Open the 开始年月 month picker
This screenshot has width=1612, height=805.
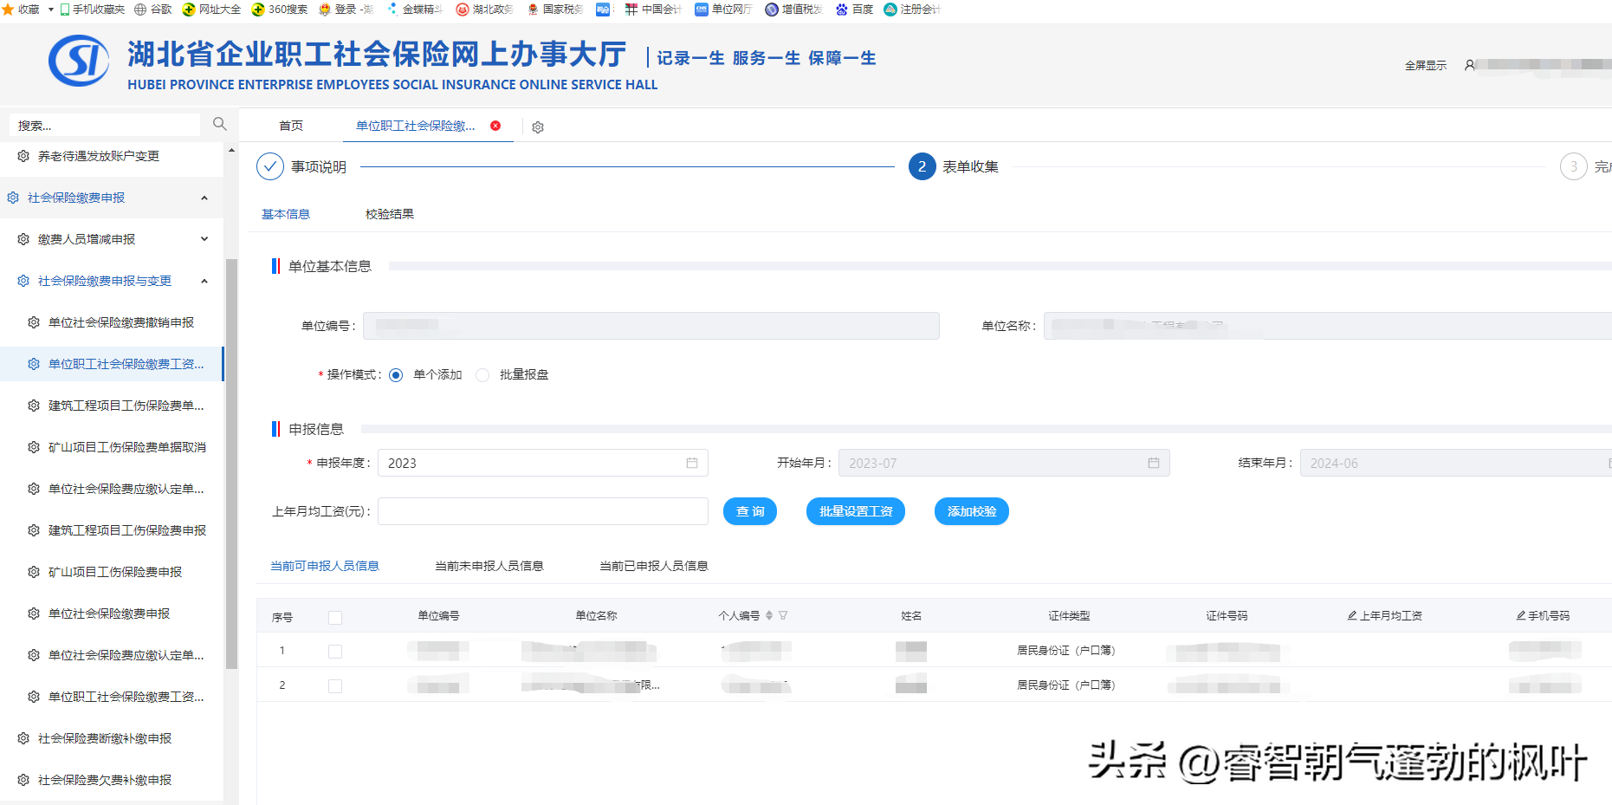1004,463
